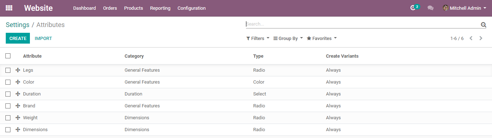This screenshot has height=138, width=492.
Task: Open the Configuration menu
Action: (192, 8)
